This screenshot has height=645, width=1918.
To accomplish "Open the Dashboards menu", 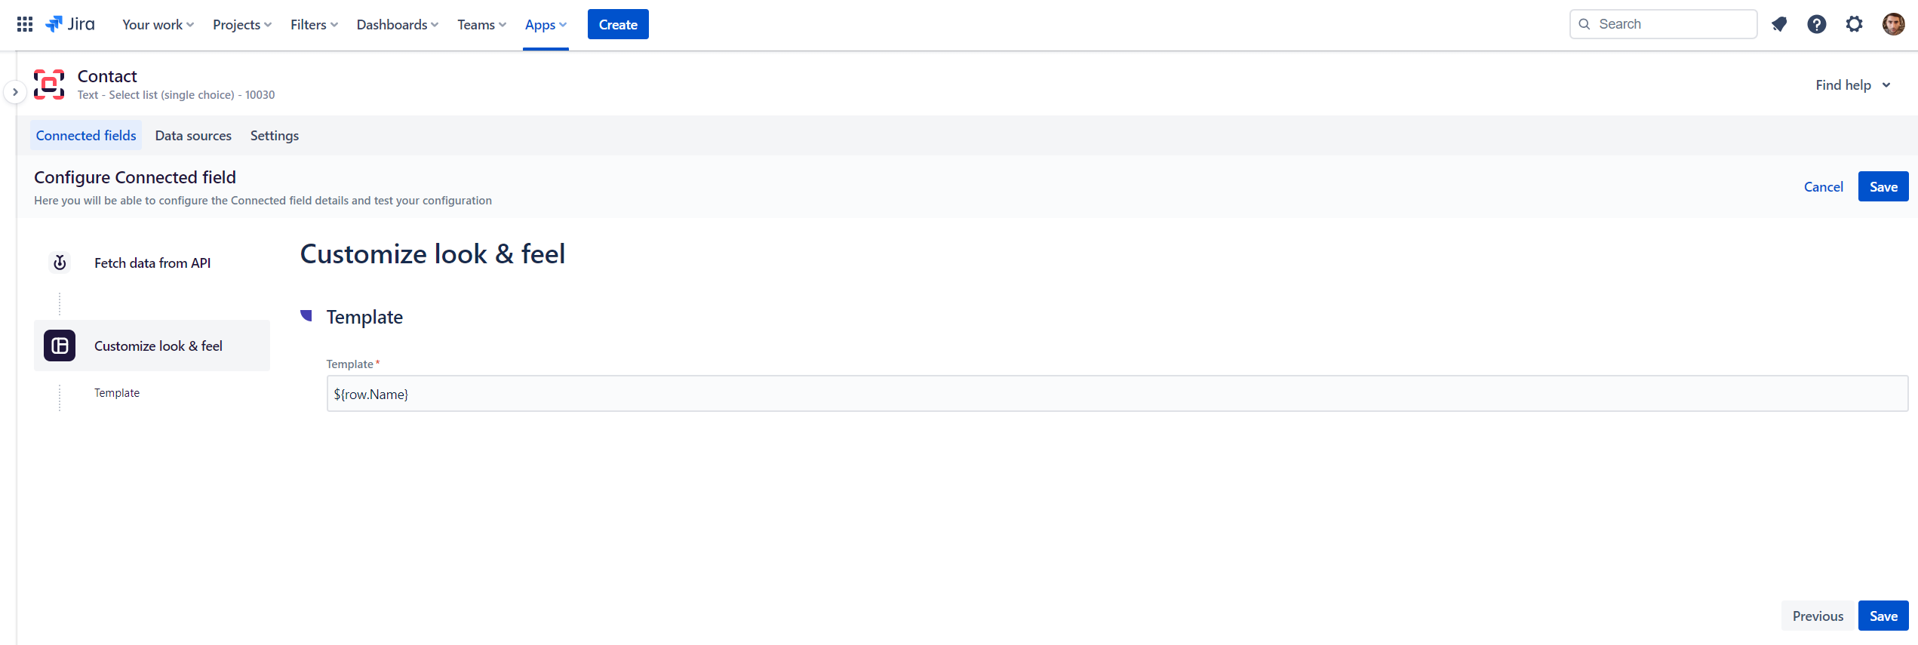I will [397, 25].
